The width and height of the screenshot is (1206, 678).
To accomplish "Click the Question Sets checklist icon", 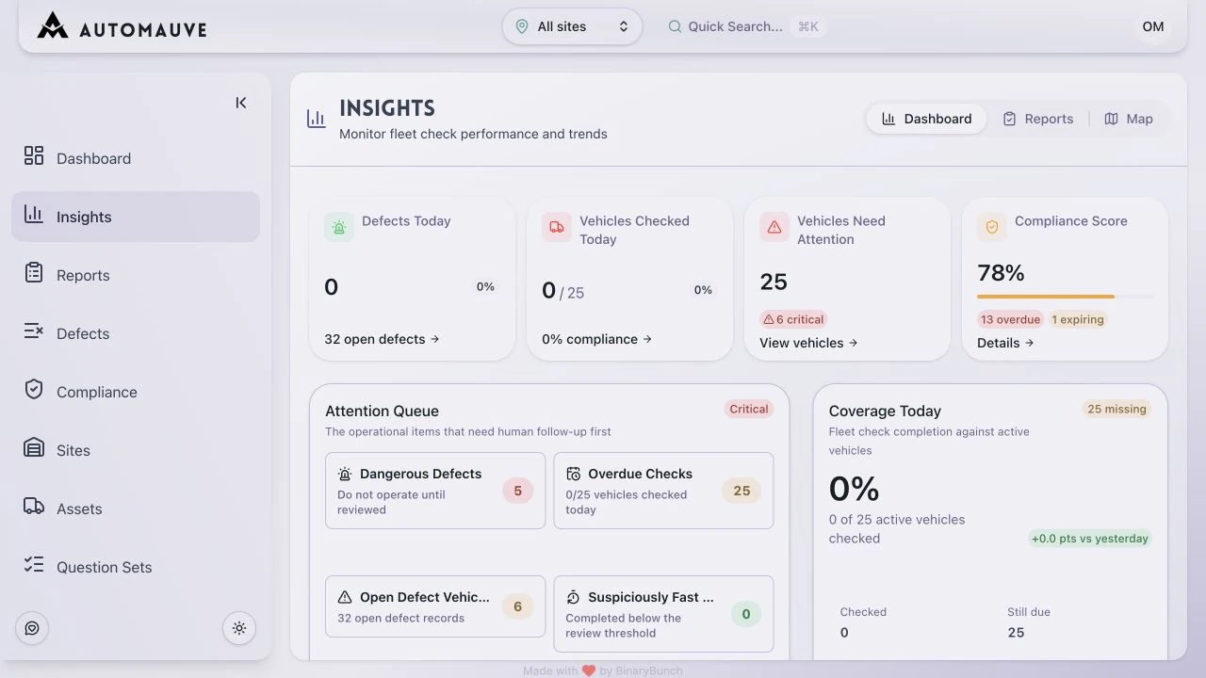I will (x=34, y=564).
